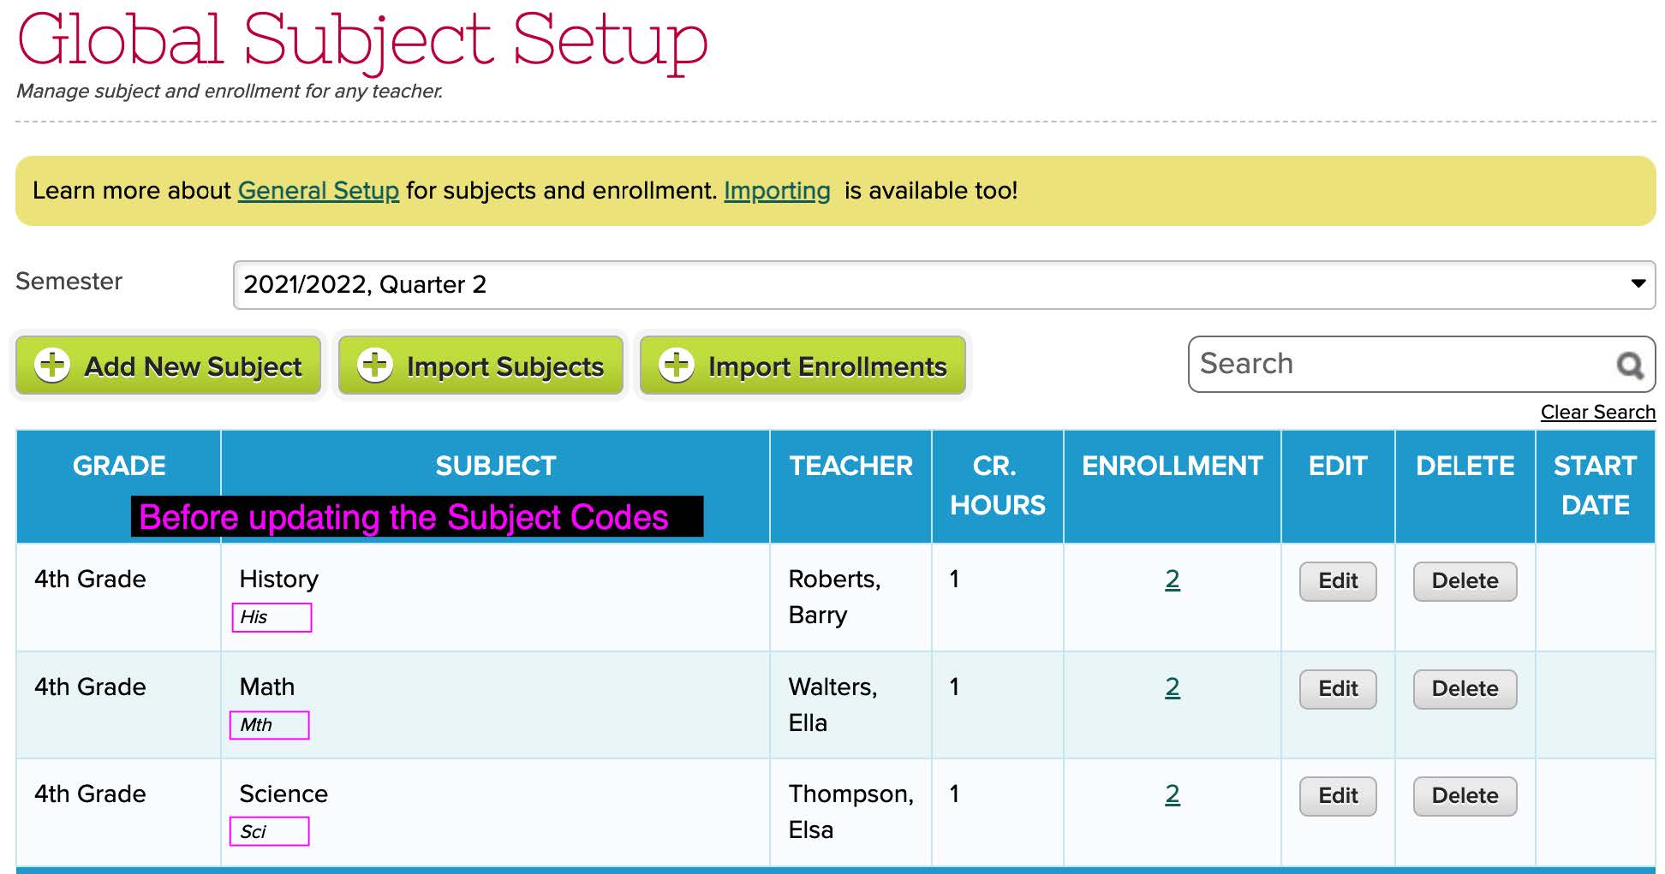Click Clear Search link
Image resolution: width=1665 pixels, height=874 pixels.
point(1597,412)
